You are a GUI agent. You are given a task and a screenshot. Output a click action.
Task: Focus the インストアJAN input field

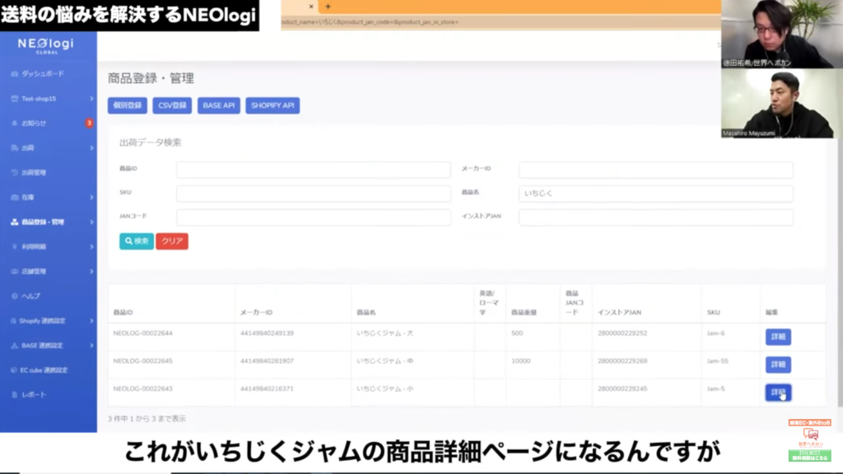656,217
